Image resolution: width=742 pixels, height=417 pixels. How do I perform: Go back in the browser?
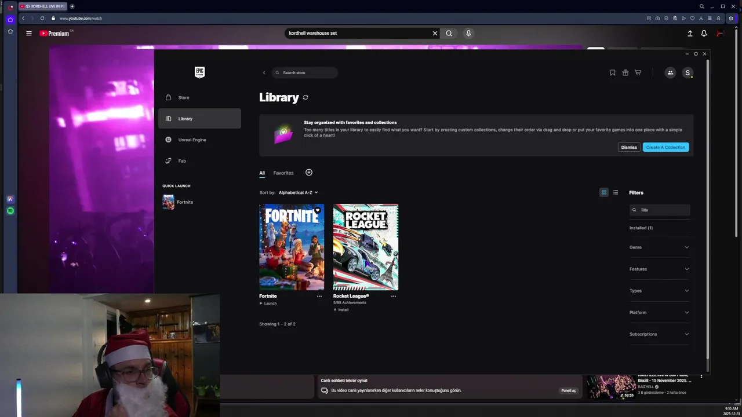[23, 18]
